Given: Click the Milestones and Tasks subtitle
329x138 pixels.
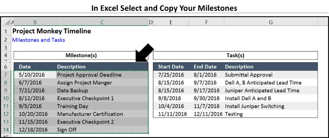Looking at the screenshot, I should click(x=38, y=40).
